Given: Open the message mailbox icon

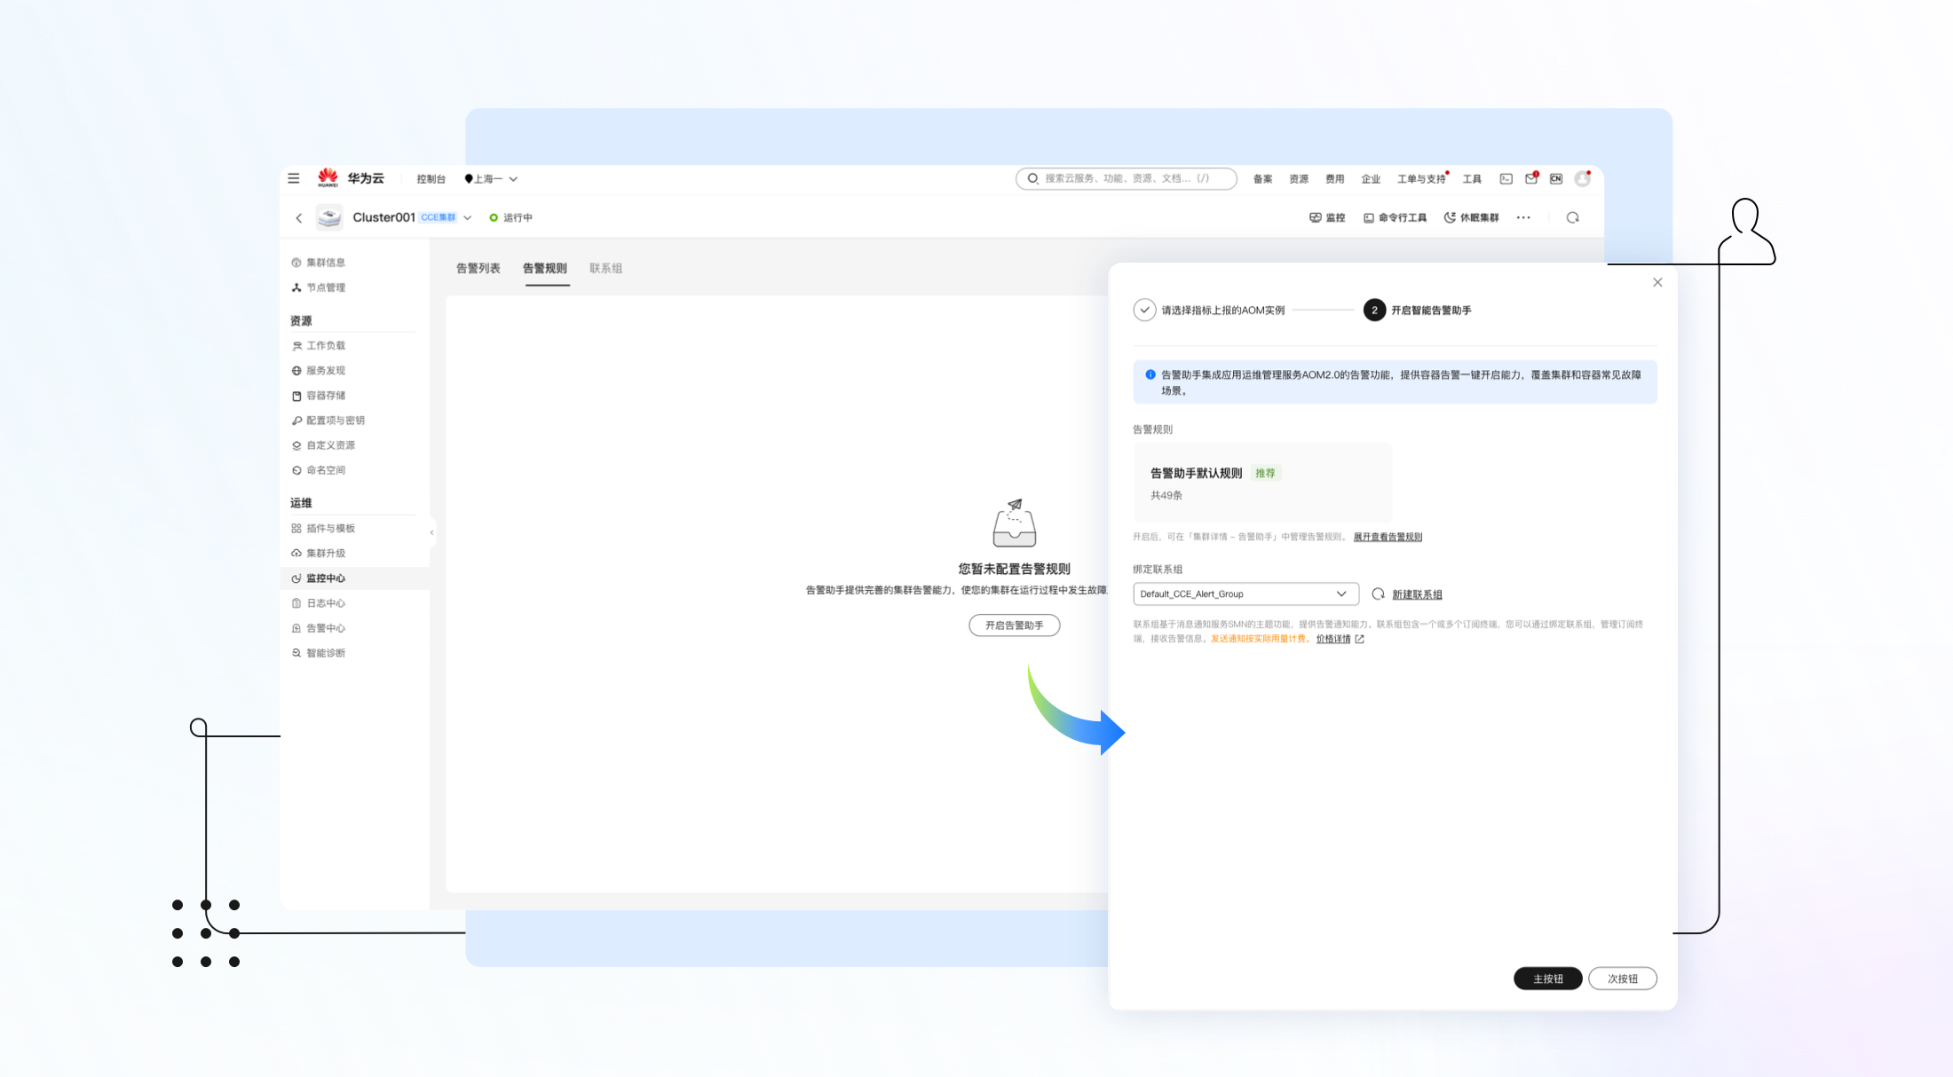Looking at the screenshot, I should point(1530,178).
